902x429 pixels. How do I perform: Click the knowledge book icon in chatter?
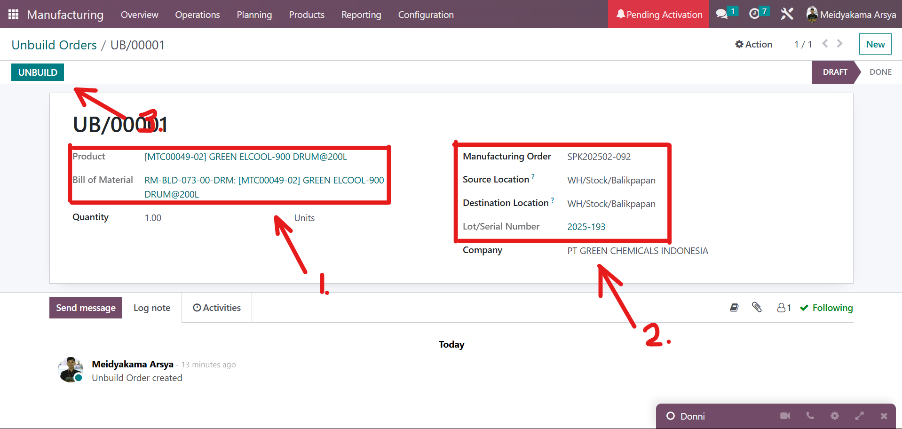pos(734,308)
